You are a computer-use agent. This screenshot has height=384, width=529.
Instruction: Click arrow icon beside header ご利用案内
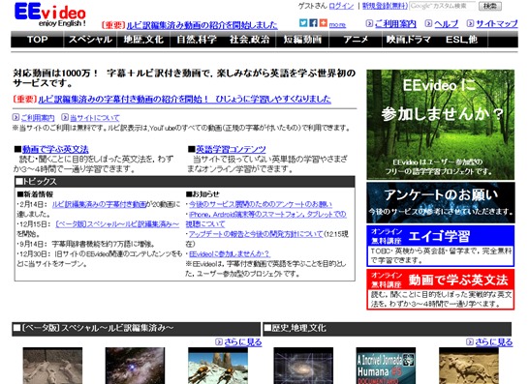[x=369, y=23]
